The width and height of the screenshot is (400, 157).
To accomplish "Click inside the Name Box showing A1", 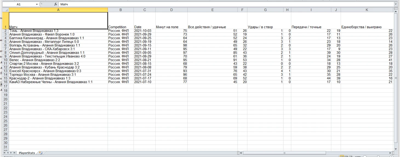I will tap(19, 4).
